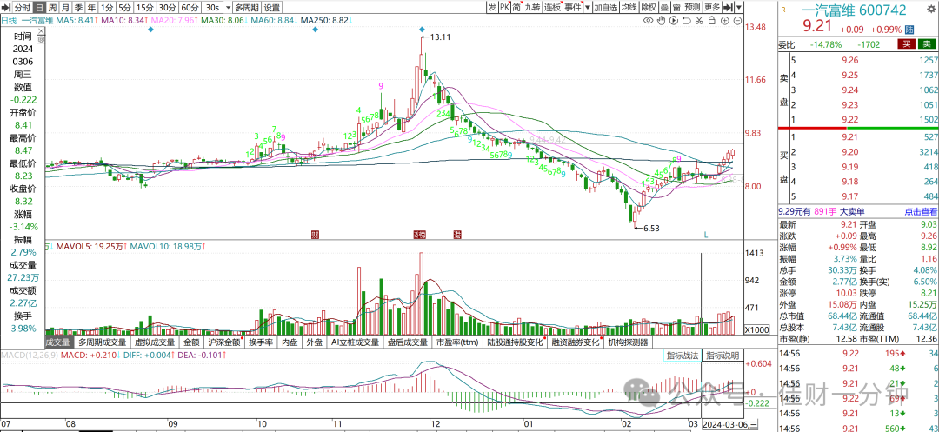Click the 发 toolbar button
Screen dimensions: 939x432
[491, 8]
